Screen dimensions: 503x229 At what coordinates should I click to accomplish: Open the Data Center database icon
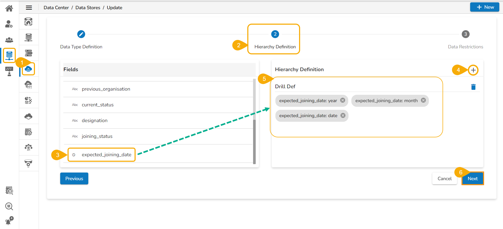pyautogui.click(x=9, y=55)
